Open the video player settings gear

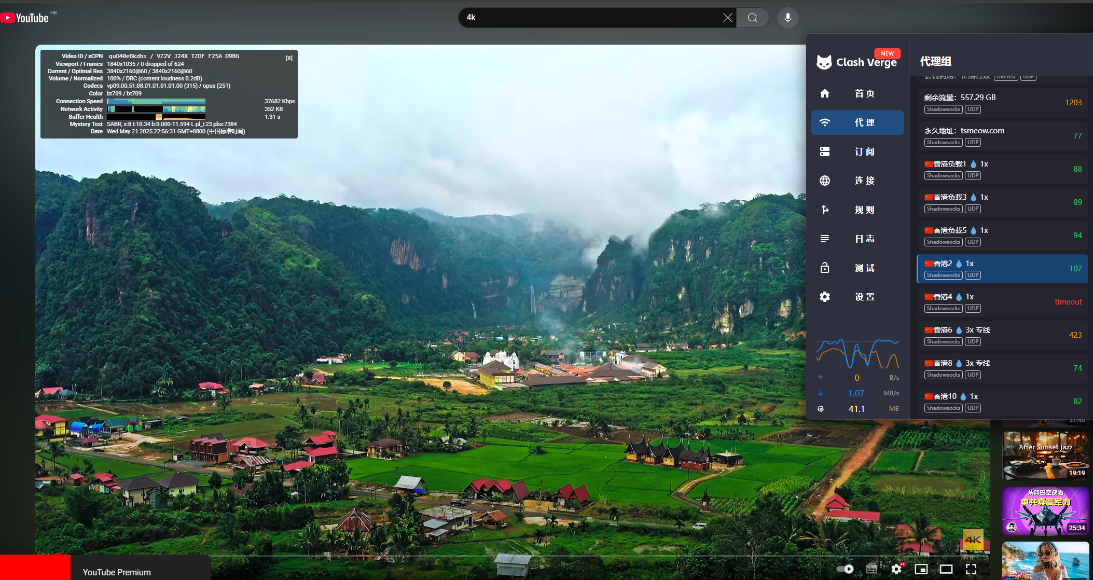pyautogui.click(x=896, y=569)
